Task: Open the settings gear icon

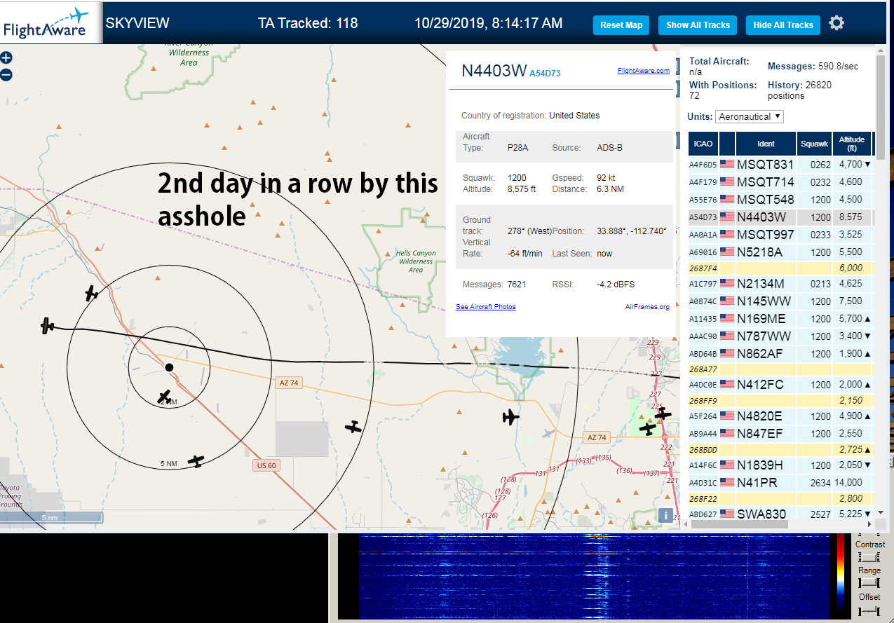Action: 837,23
